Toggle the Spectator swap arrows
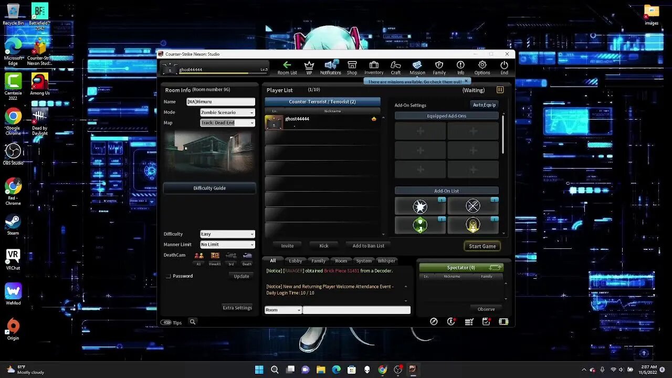The width and height of the screenshot is (672, 378). pyautogui.click(x=495, y=268)
